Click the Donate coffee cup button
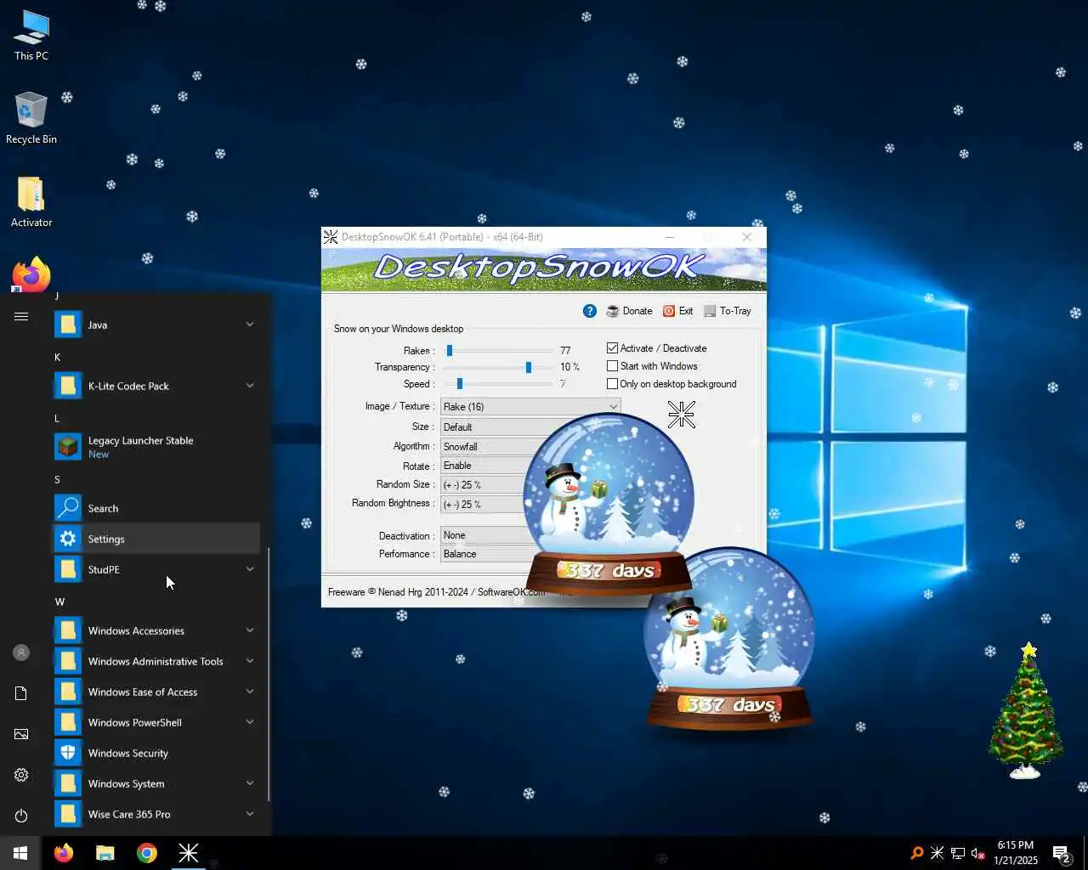1088x870 pixels. click(629, 311)
